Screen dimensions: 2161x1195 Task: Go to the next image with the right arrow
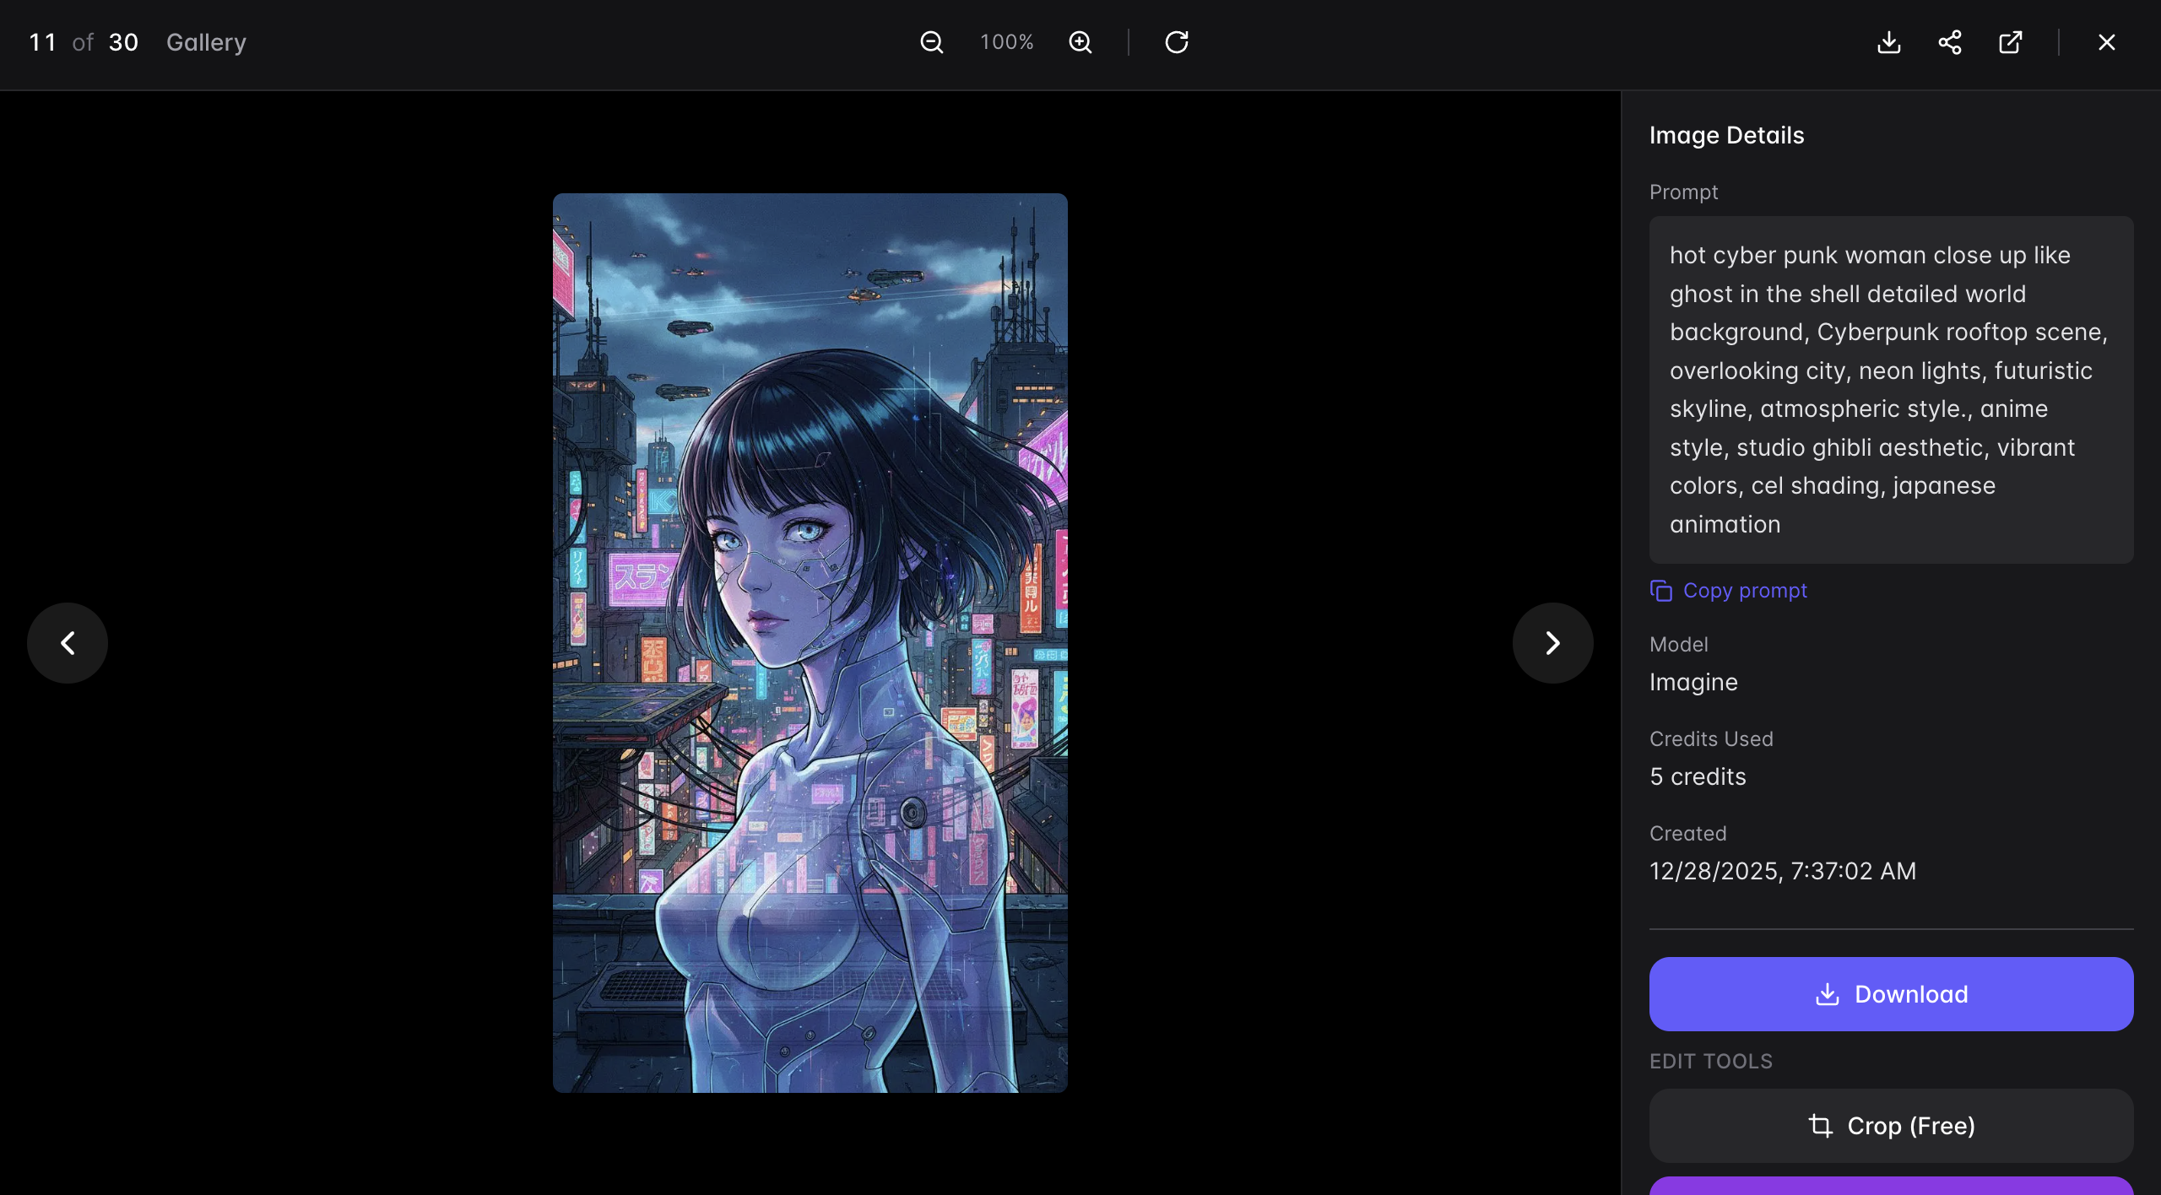point(1552,642)
